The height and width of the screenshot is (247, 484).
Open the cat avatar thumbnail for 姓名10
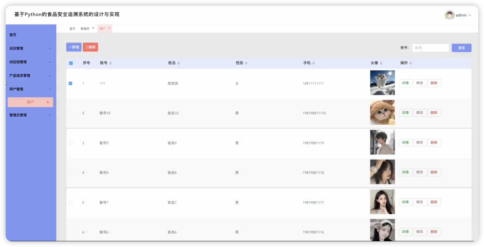point(382,112)
